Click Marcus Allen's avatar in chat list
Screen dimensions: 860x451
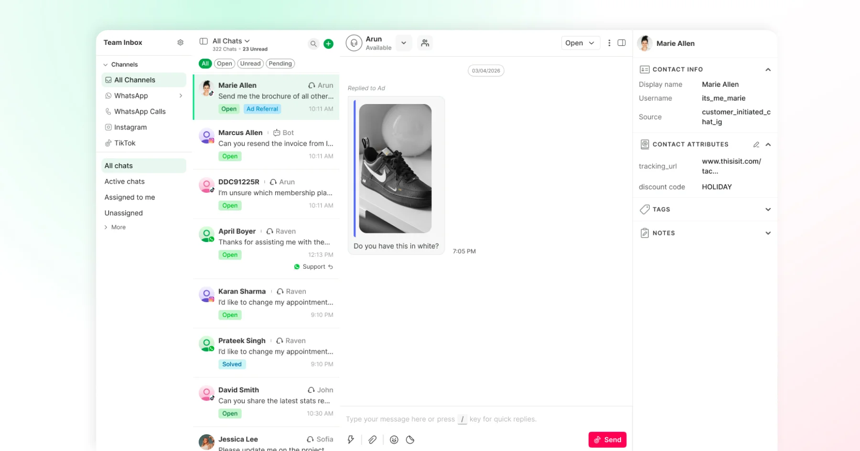pyautogui.click(x=206, y=136)
